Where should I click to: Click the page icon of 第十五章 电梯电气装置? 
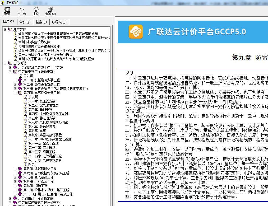[x=26, y=160]
